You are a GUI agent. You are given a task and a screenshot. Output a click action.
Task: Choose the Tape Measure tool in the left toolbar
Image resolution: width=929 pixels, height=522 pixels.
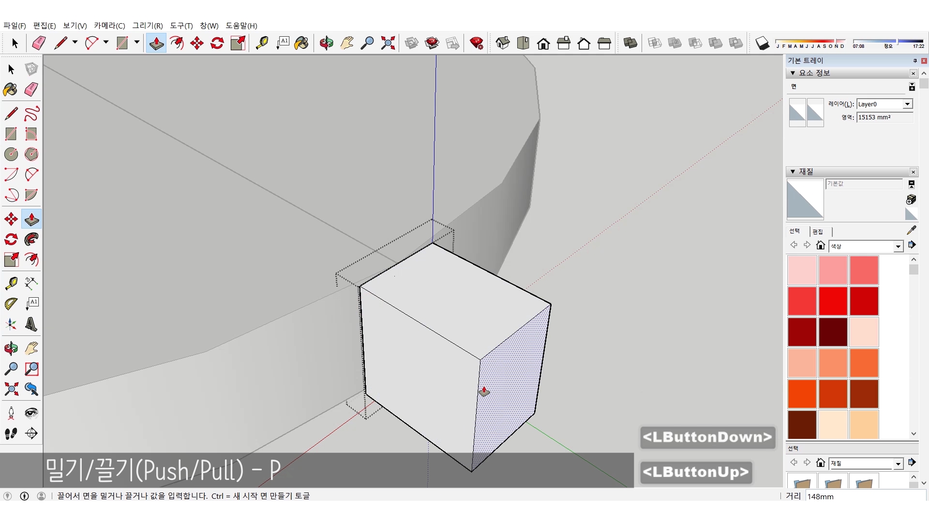click(x=11, y=283)
